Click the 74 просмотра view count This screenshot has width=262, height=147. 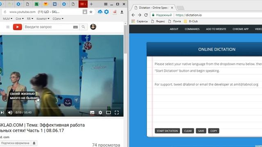click(x=106, y=145)
